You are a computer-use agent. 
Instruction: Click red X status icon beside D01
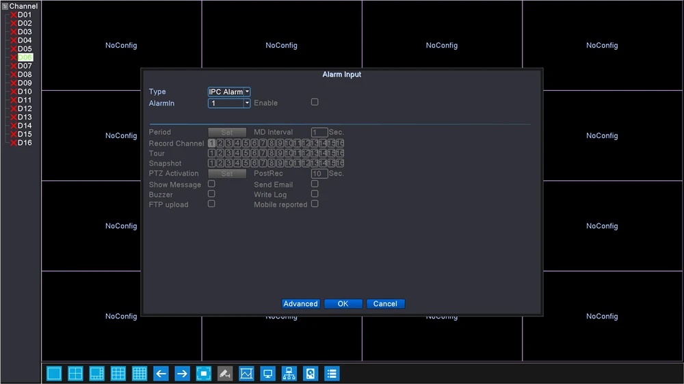click(x=14, y=15)
